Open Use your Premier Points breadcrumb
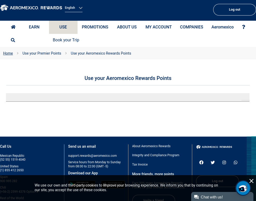The height and width of the screenshot is (201, 256). [42, 53]
